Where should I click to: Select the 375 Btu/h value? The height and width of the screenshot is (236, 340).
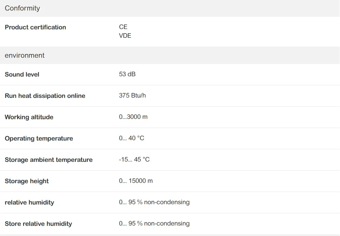(x=132, y=95)
